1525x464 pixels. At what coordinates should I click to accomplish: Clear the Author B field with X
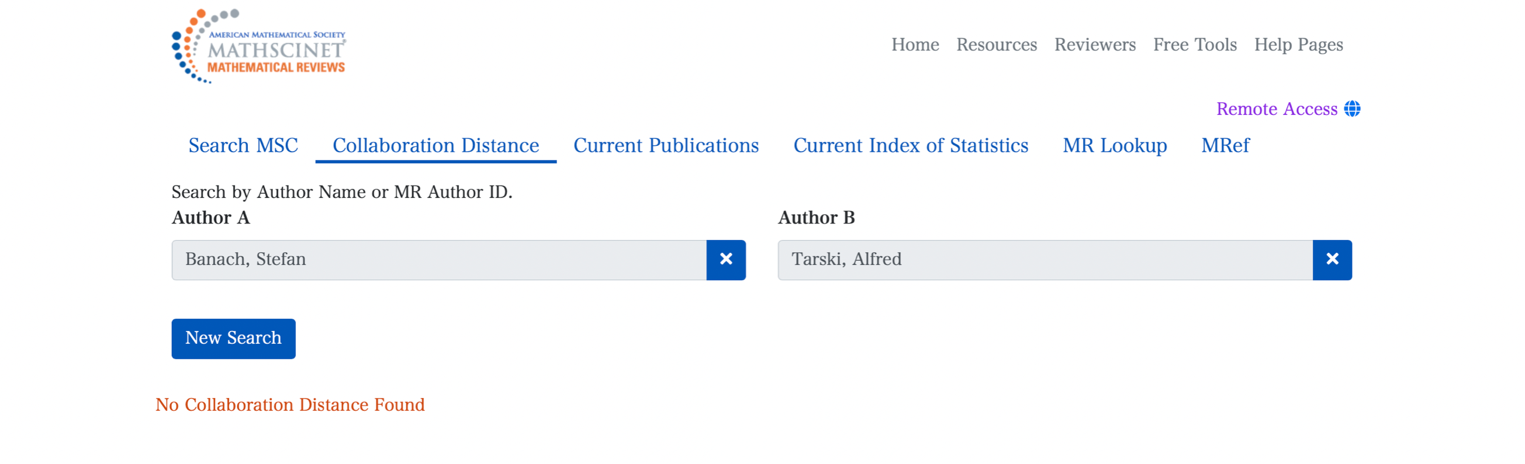(1332, 260)
